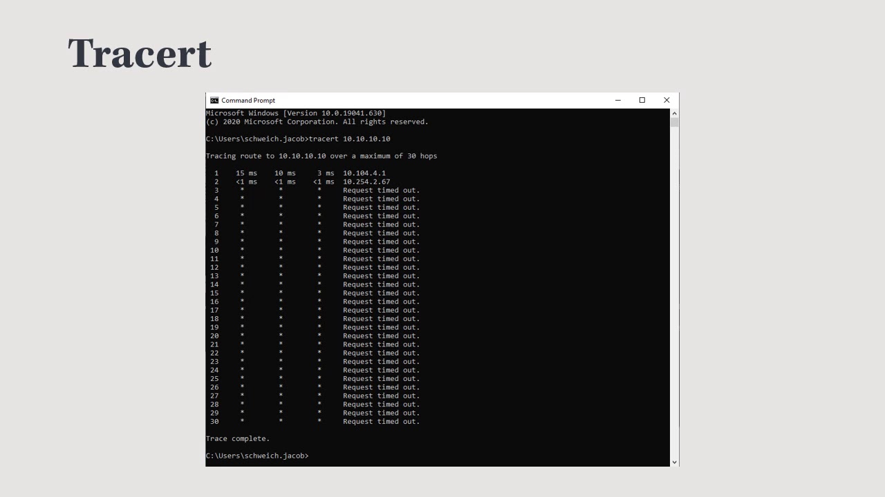Click 'Request timed out.' on hop 15
Screen dimensions: 885x497
(x=382, y=293)
